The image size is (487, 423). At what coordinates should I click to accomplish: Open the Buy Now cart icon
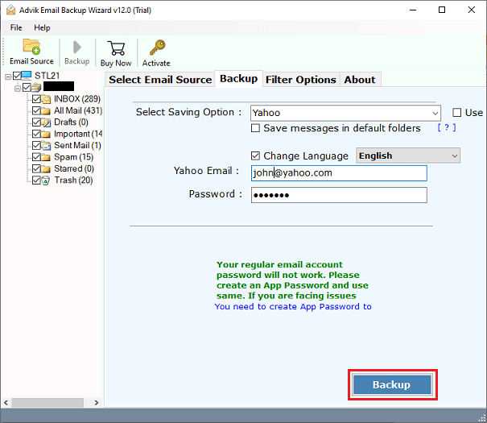click(116, 48)
